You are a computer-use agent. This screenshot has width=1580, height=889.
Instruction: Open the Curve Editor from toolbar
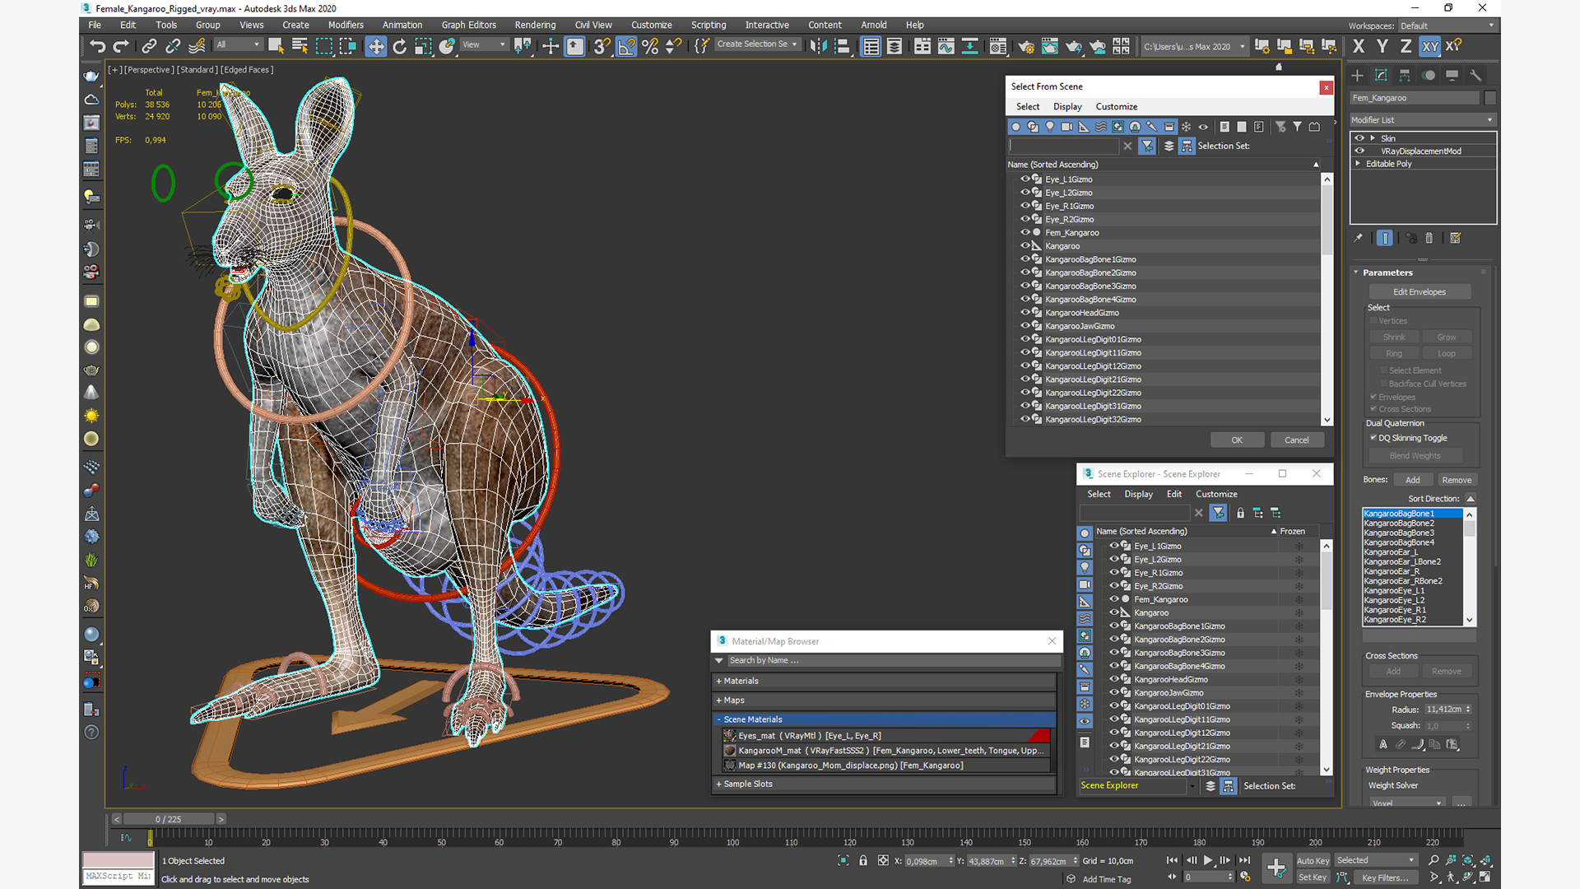point(946,46)
